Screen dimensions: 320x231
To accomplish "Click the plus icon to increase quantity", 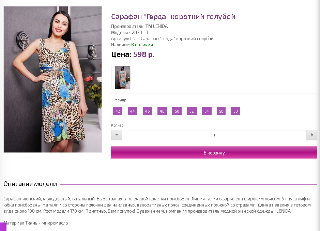I will [x=312, y=135].
